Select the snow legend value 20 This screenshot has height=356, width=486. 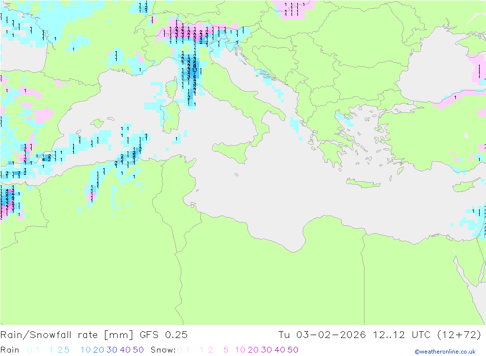(253, 350)
